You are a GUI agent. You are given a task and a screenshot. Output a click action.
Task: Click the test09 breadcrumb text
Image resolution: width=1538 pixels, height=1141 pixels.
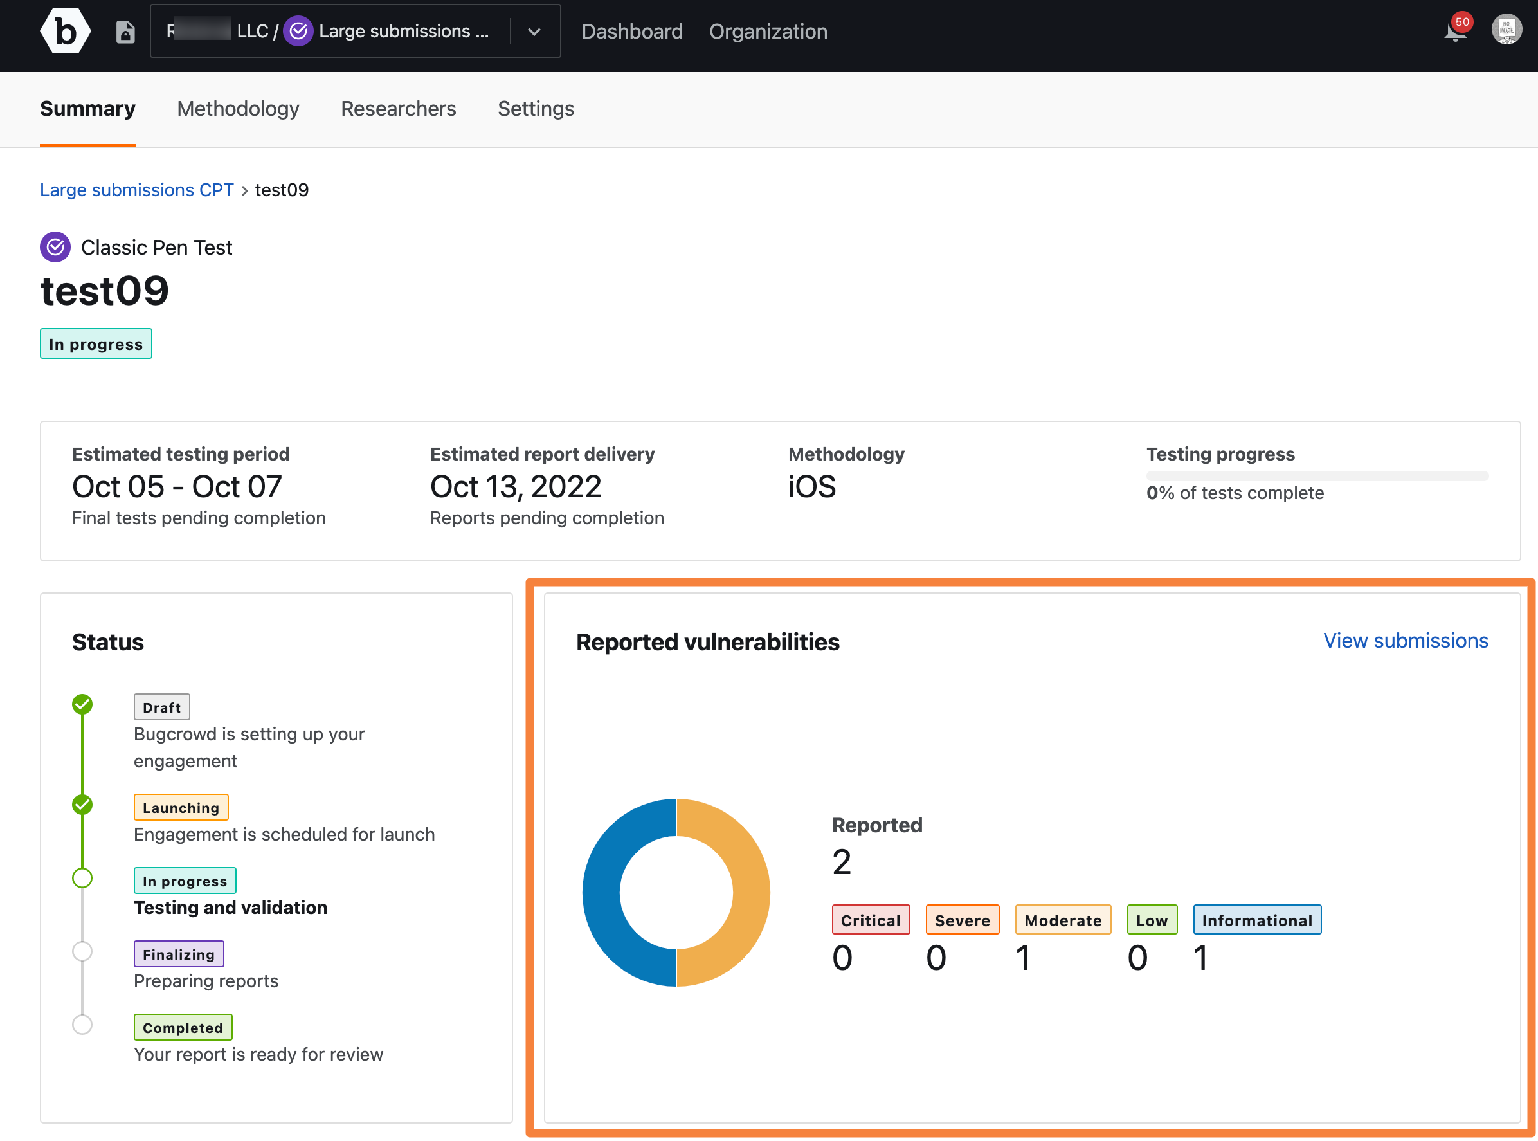[x=282, y=189]
